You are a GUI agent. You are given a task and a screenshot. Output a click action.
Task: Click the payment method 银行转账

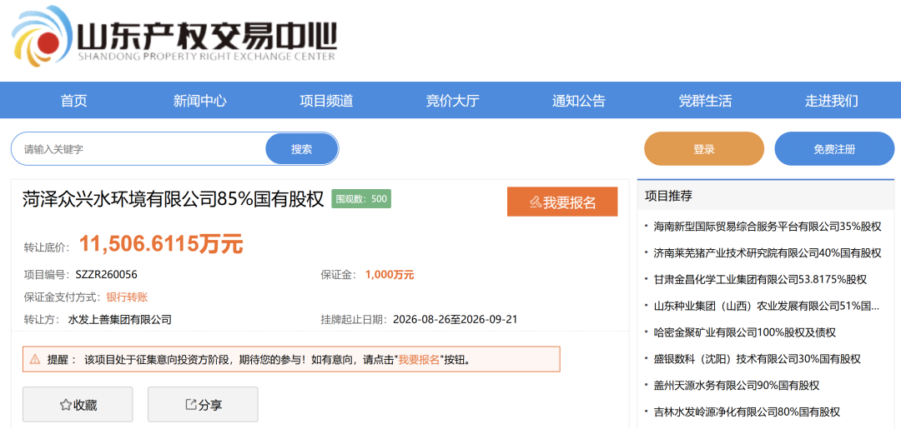pos(127,297)
